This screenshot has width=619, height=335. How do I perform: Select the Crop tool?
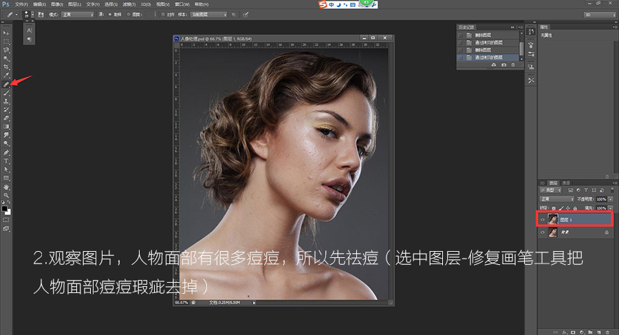pos(6,67)
